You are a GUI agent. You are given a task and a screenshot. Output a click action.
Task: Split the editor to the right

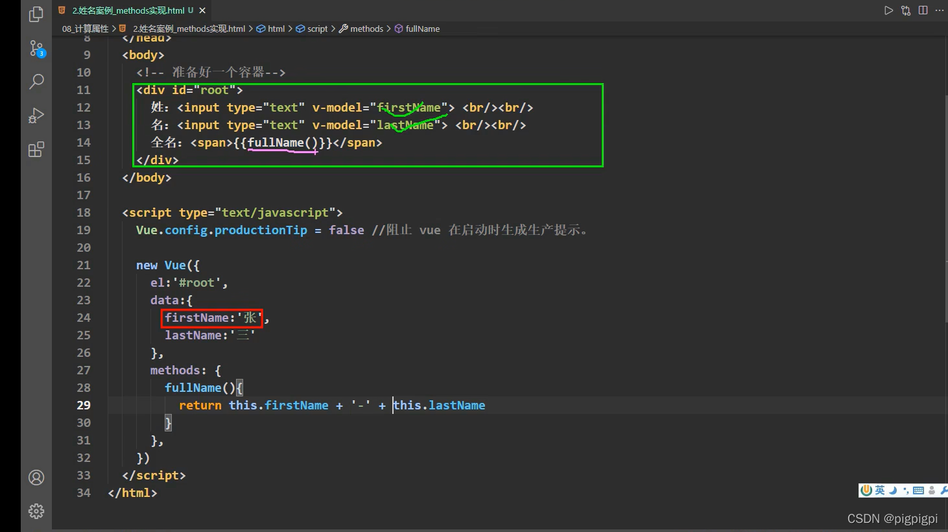pyautogui.click(x=923, y=10)
